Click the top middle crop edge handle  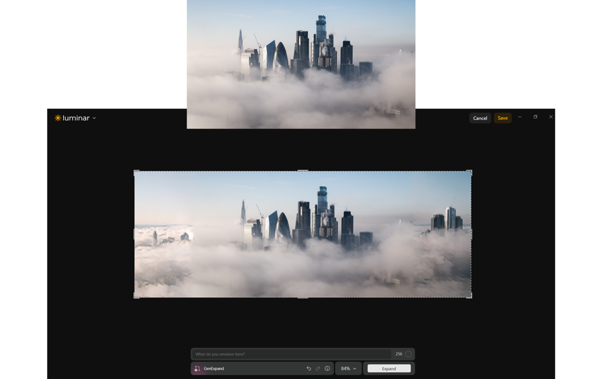303,171
